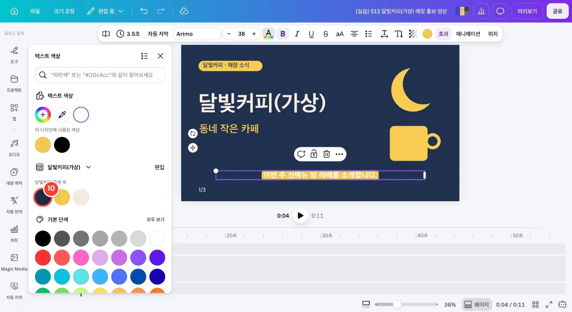
Task: Check cloud save status icon
Action: point(184,11)
